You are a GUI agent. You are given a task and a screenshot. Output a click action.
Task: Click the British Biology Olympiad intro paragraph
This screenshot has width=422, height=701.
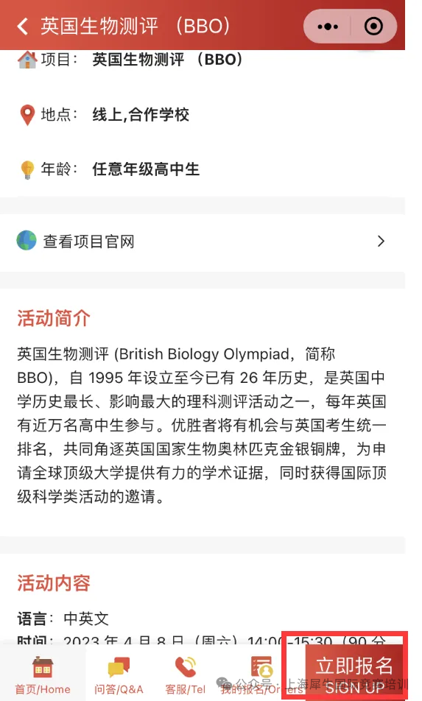coord(202,425)
